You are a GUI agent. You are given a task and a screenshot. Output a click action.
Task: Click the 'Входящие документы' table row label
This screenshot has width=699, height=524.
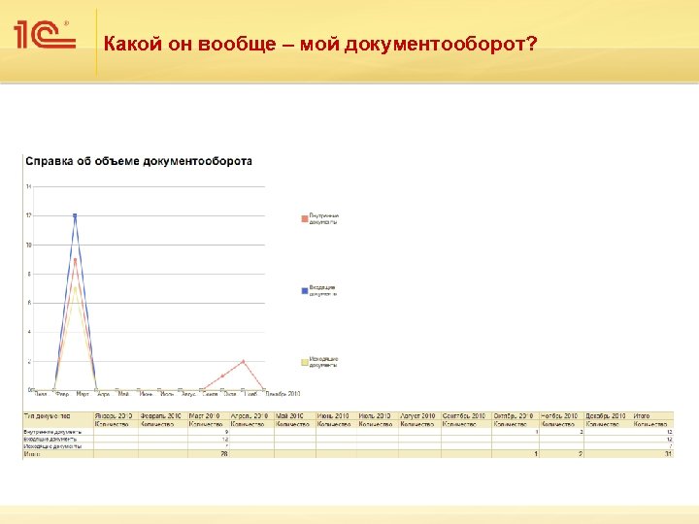tap(50, 439)
